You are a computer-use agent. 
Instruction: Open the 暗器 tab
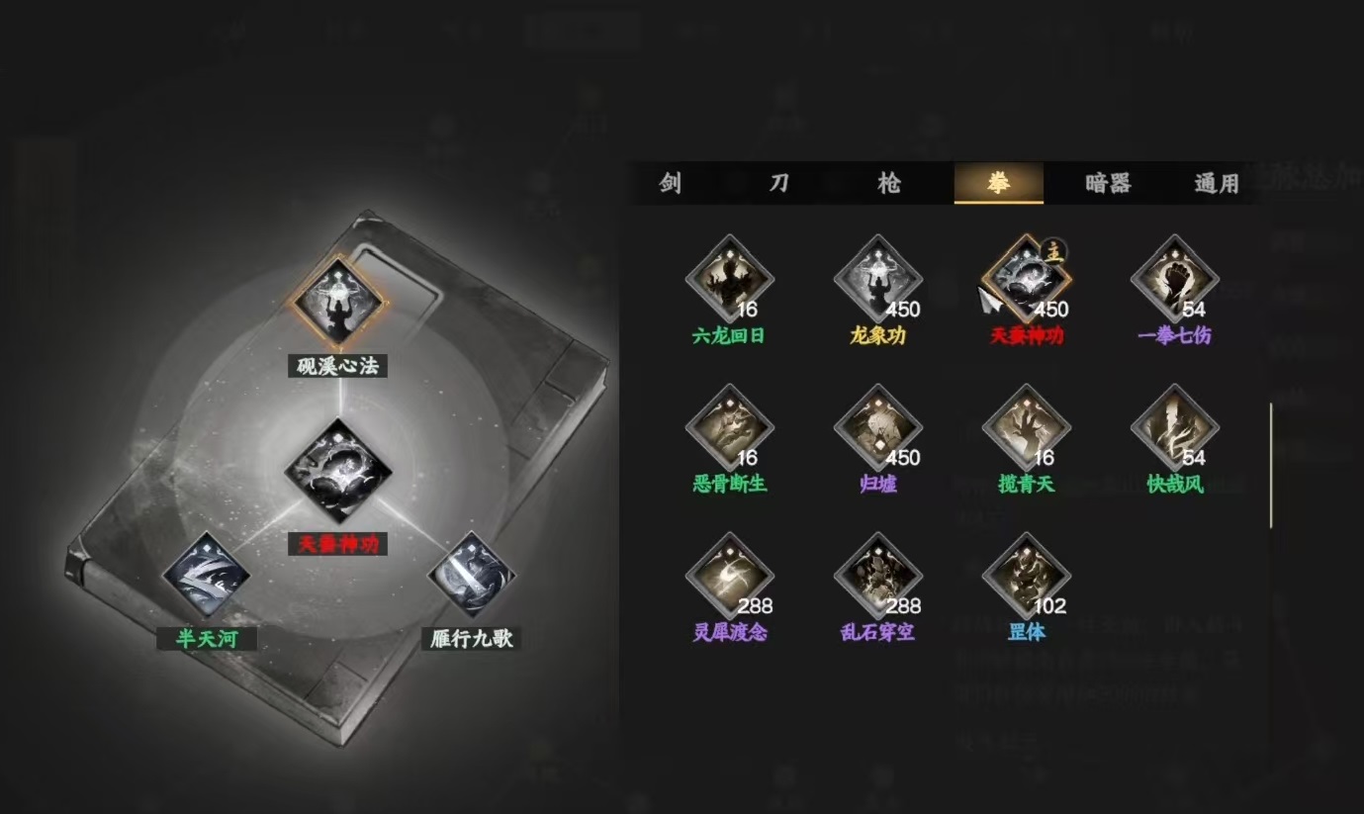pos(1108,183)
